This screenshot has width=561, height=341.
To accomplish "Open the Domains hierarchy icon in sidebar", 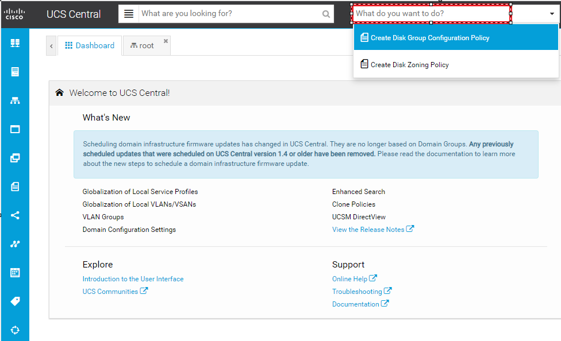I will click(x=15, y=100).
